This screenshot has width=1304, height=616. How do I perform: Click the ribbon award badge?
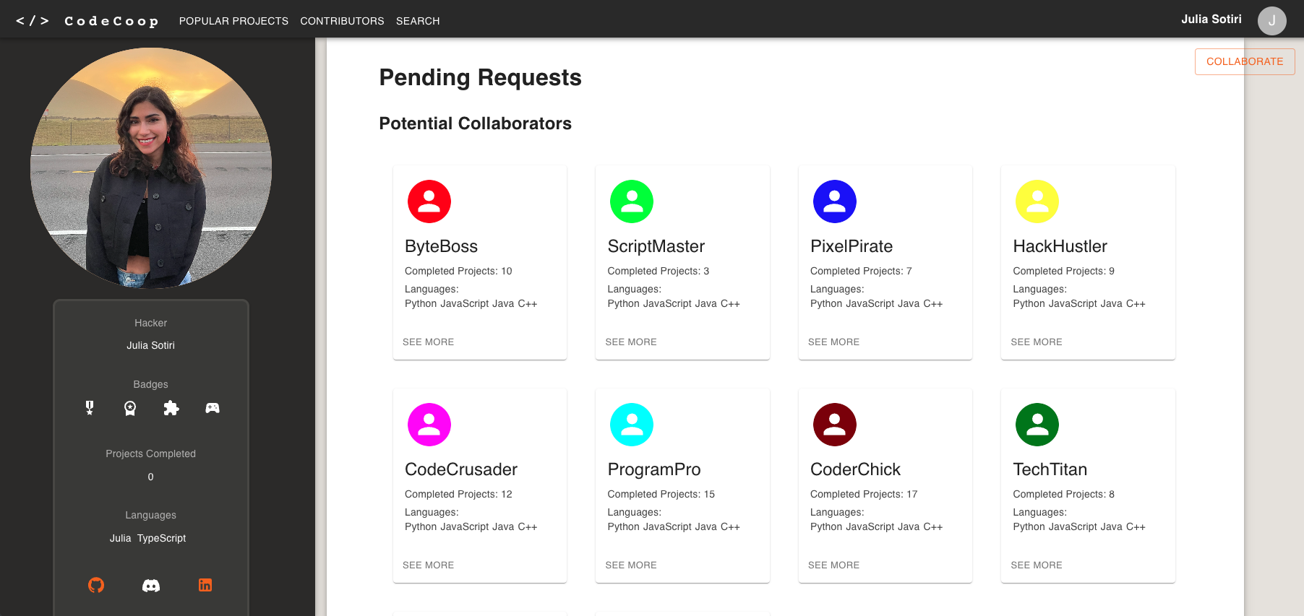(130, 407)
